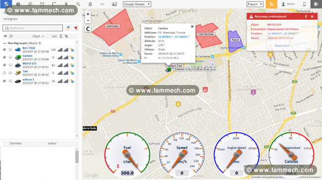Open action gears icon for BUS 7158
Screen dimensions: 322x180
tap(72, 49)
